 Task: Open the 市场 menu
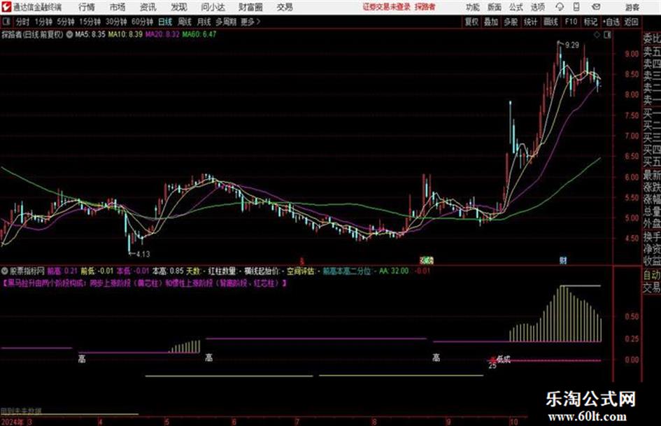point(118,7)
